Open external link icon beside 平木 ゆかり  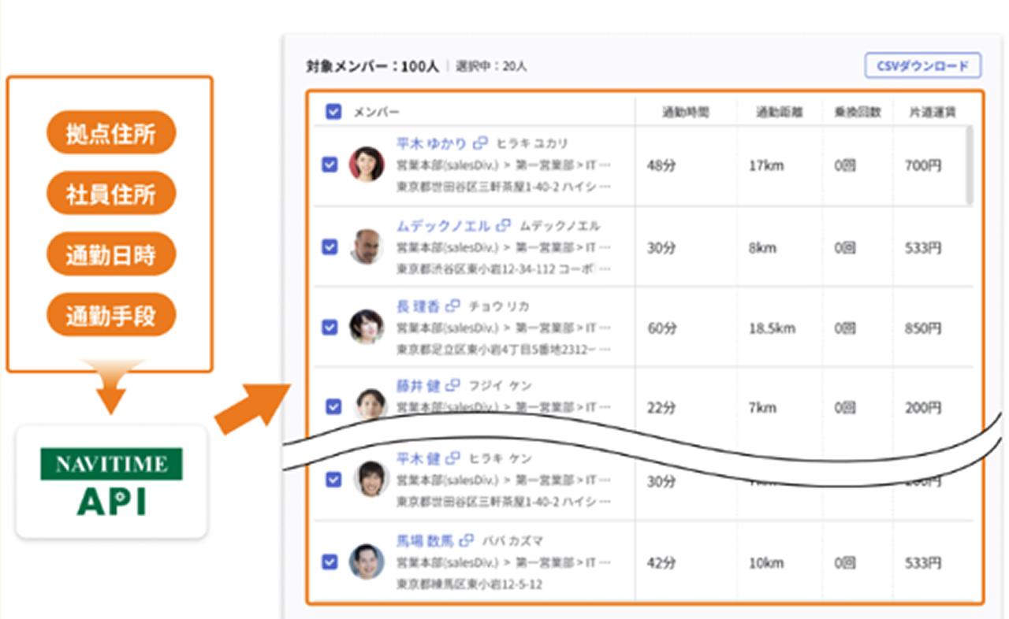click(x=480, y=143)
